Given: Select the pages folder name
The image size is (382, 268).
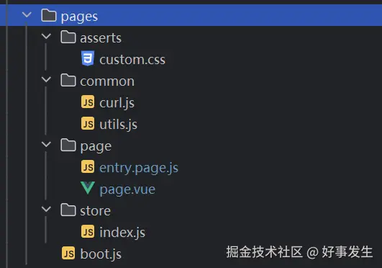Looking at the screenshot, I should tap(79, 17).
